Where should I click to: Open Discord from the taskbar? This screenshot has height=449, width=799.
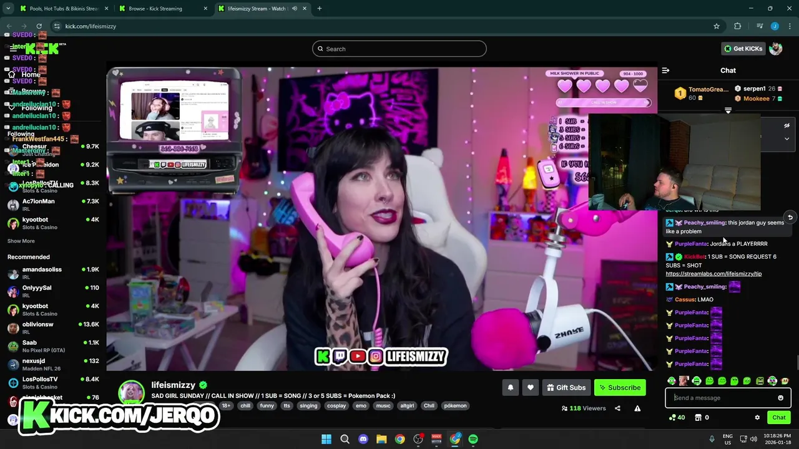(363, 439)
